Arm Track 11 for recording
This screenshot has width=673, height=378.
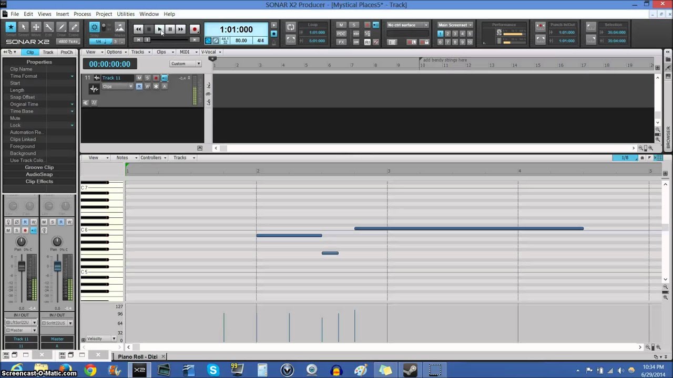[x=156, y=78]
